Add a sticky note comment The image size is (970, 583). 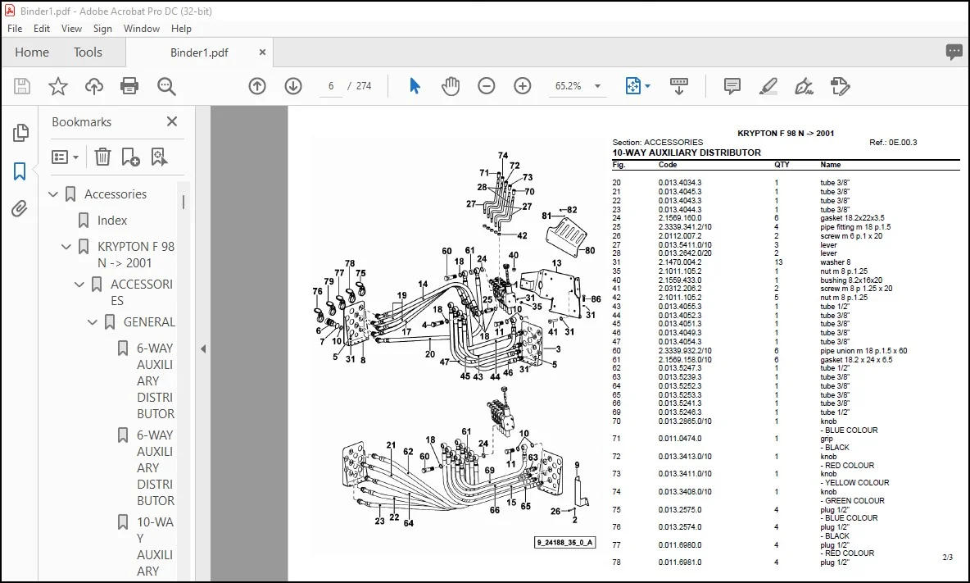pos(732,86)
